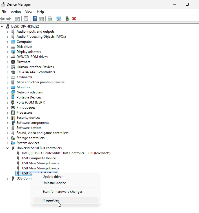Click the Keyboards icon
The height and width of the screenshot is (213, 199).
click(13, 77)
